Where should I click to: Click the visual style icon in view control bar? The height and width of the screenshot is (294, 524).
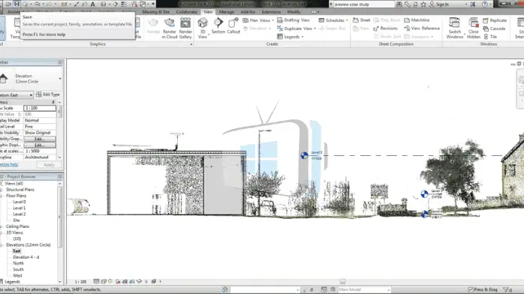pyautogui.click(x=104, y=281)
